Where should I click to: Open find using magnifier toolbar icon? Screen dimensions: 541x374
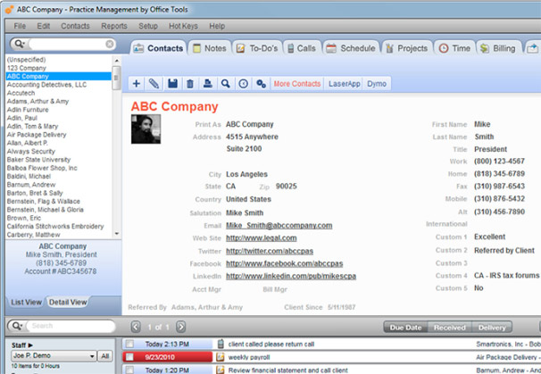click(x=226, y=84)
